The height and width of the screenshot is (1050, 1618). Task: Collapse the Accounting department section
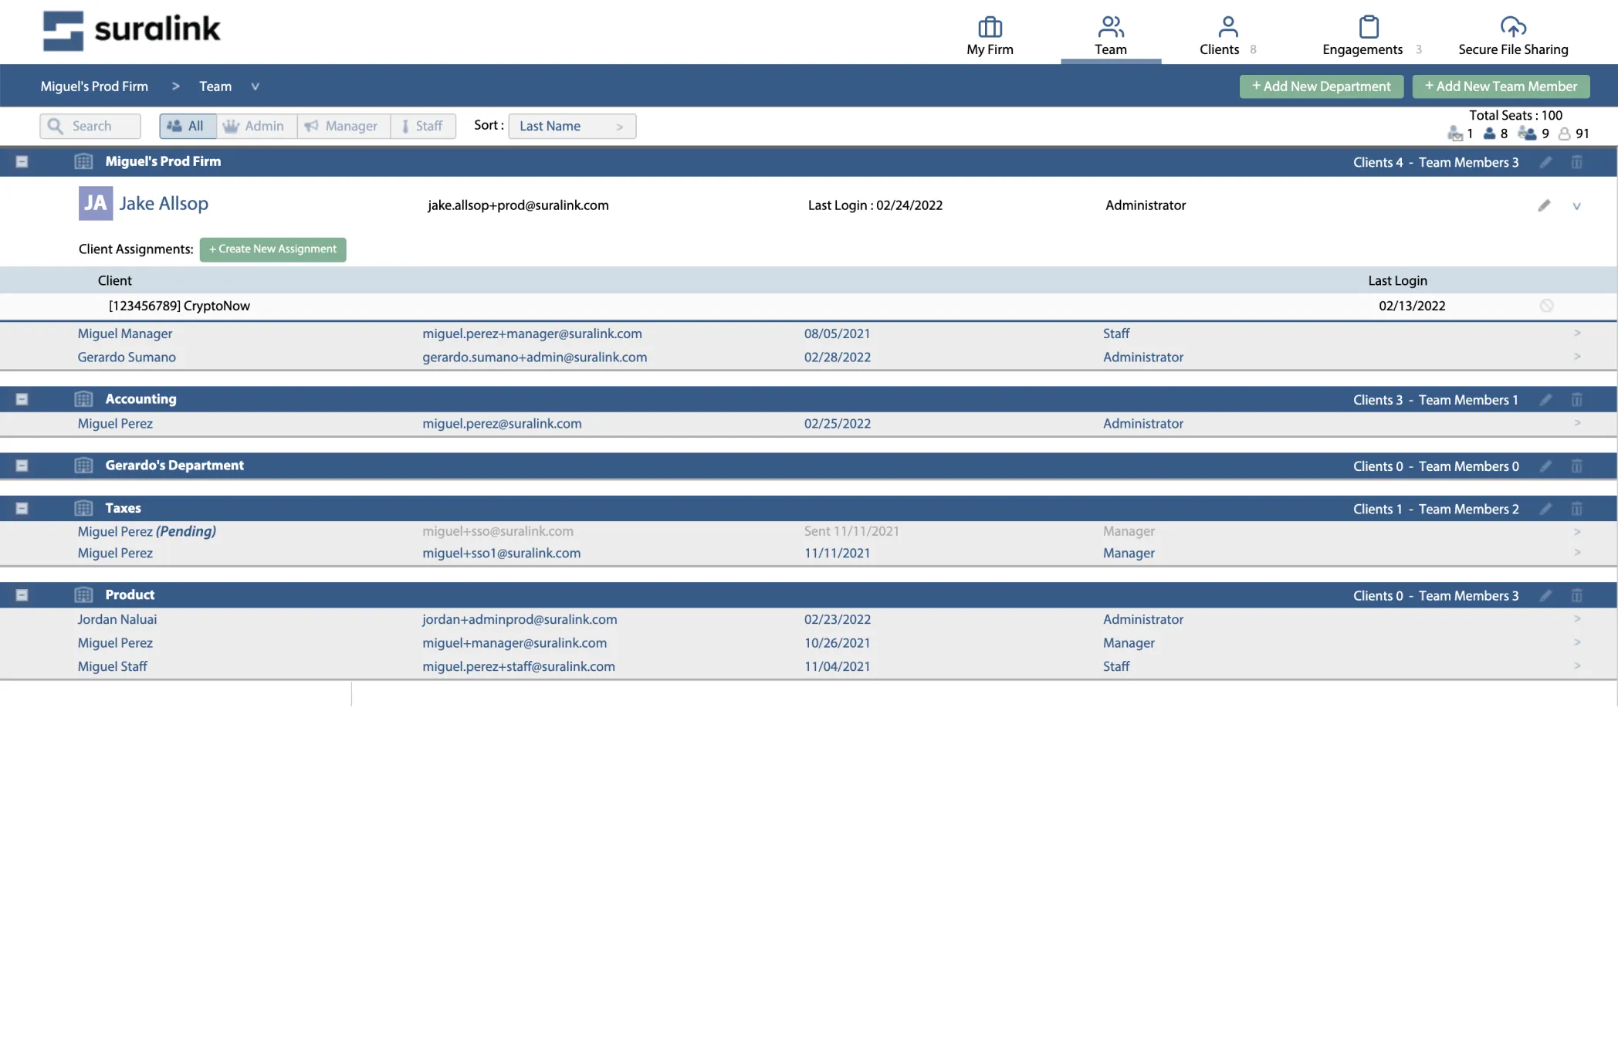point(22,399)
